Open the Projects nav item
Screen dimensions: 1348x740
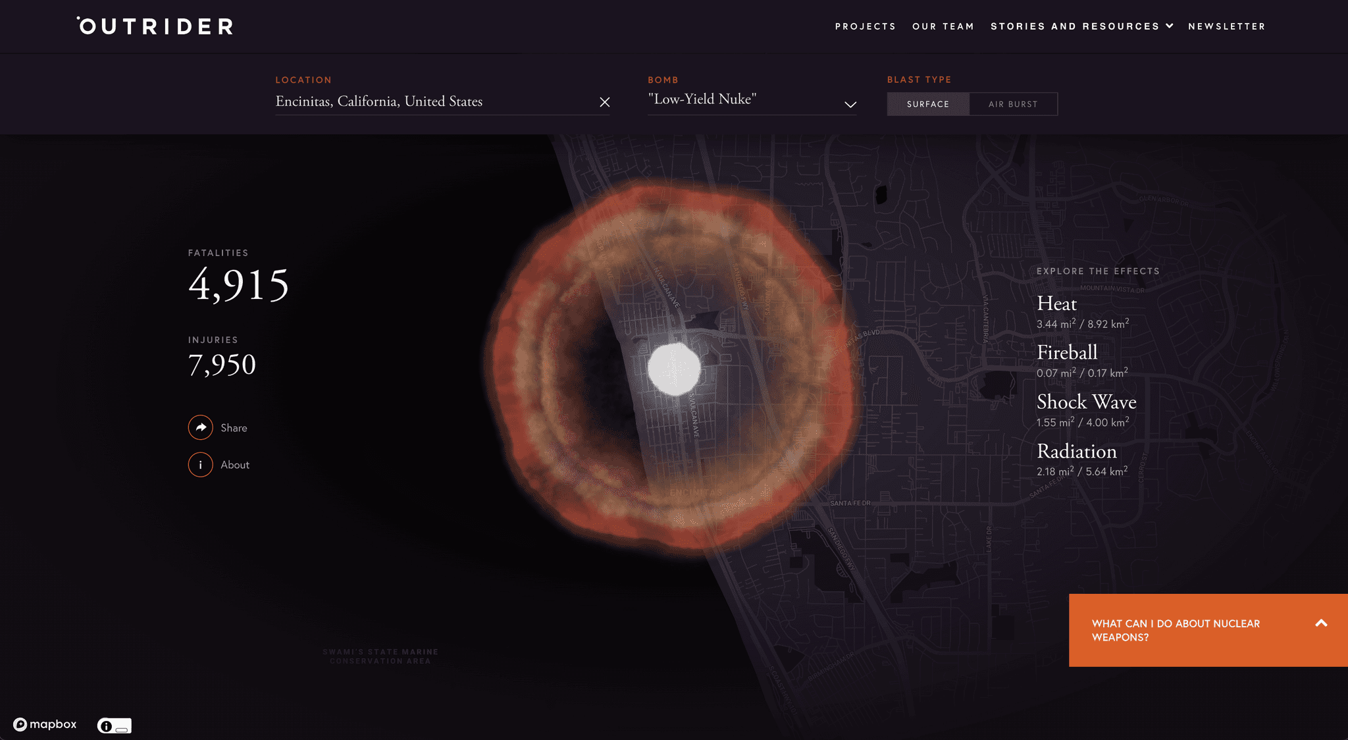point(865,26)
